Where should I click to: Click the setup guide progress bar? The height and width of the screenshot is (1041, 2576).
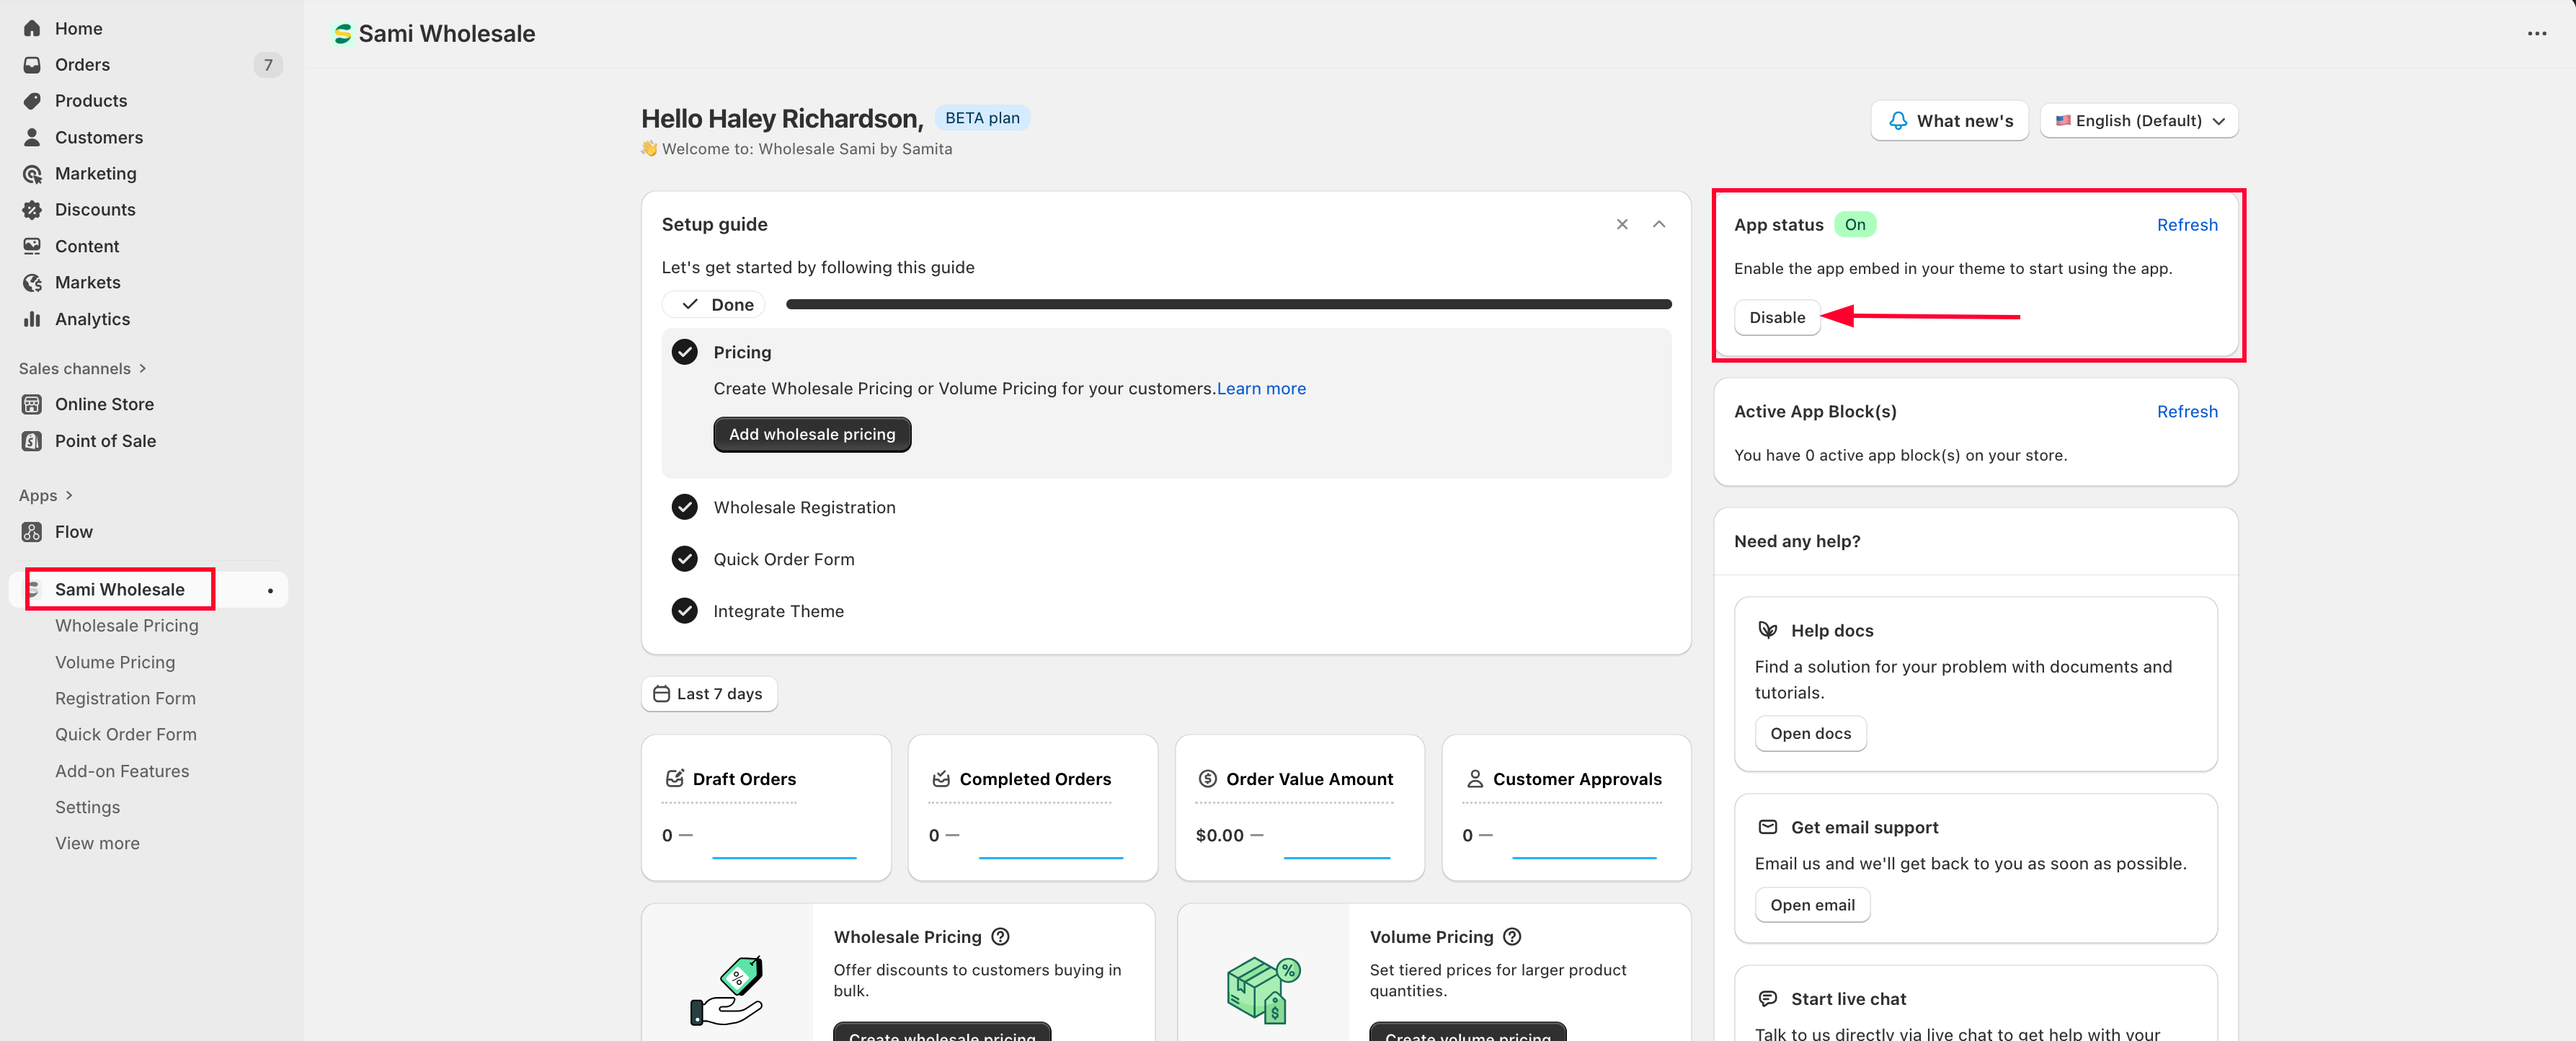tap(1228, 304)
